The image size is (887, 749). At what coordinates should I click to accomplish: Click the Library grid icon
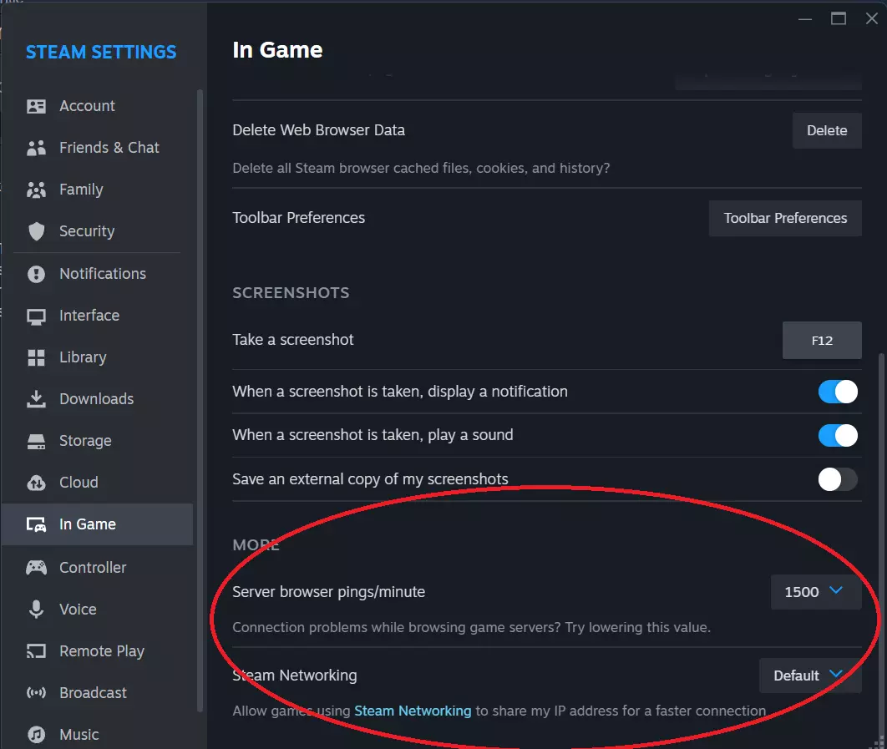pos(36,357)
